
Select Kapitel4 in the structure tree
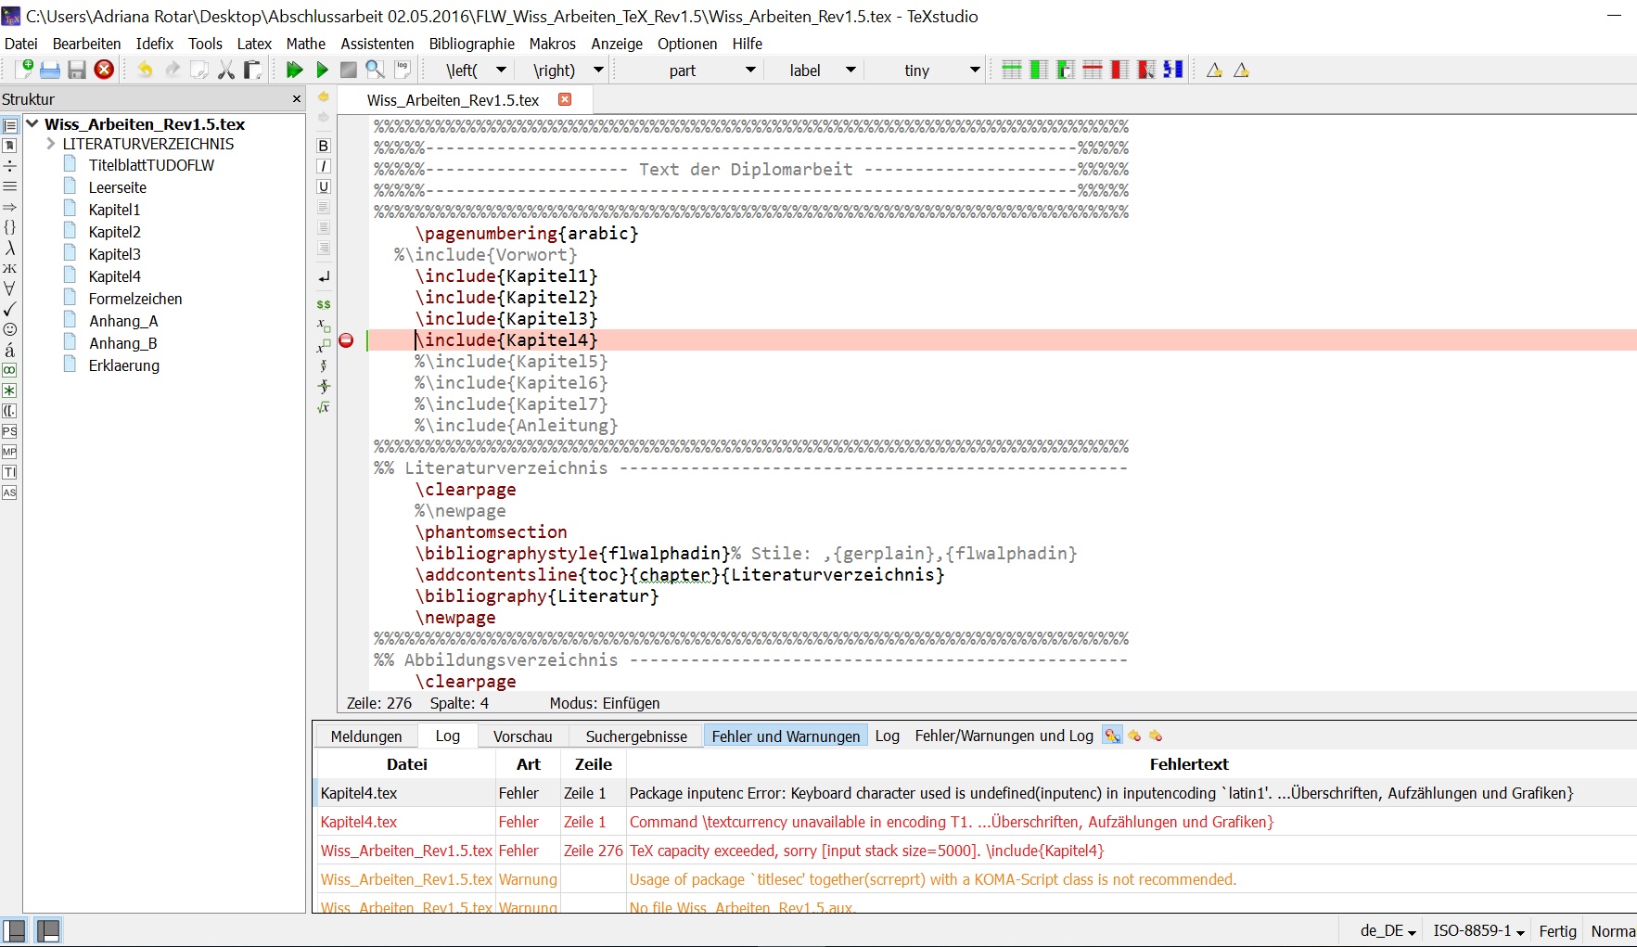click(115, 276)
